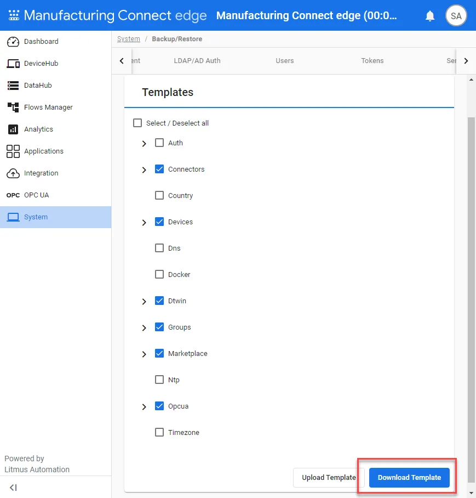Click the DataHub storage icon
The image size is (476, 498).
pos(13,86)
